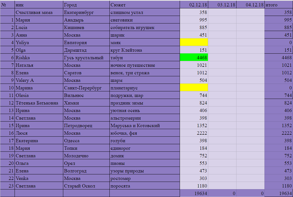Click the 'ник' column header
The height and width of the screenshot is (197, 293).
(39, 5)
